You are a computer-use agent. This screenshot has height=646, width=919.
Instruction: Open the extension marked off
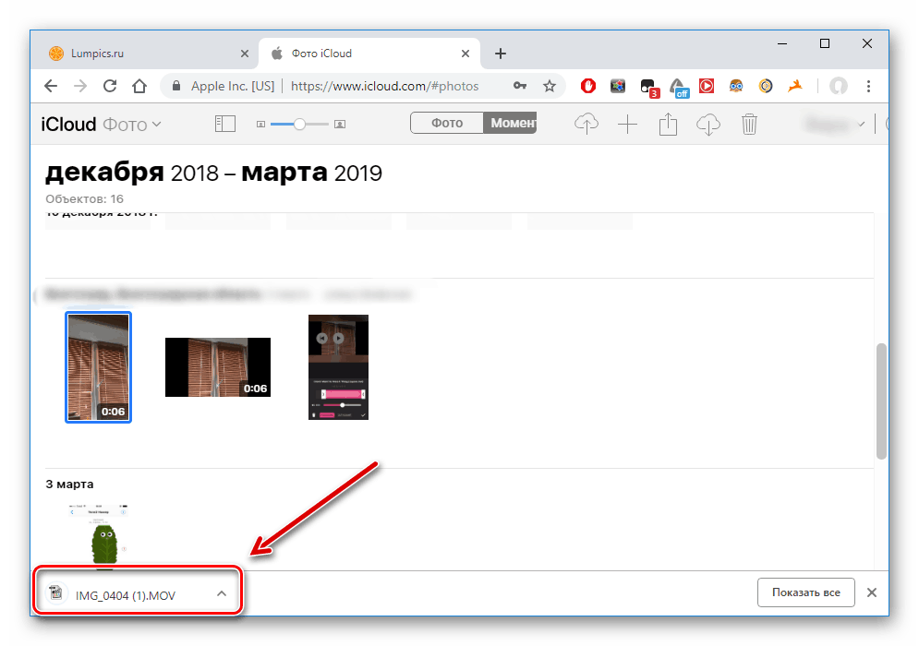click(679, 88)
